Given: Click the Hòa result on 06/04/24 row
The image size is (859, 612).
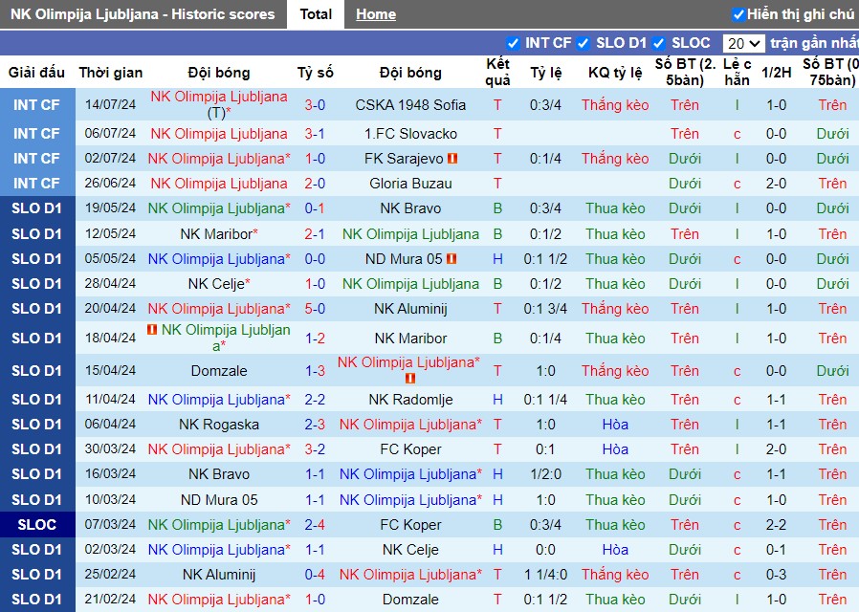Looking at the screenshot, I should tap(615, 425).
